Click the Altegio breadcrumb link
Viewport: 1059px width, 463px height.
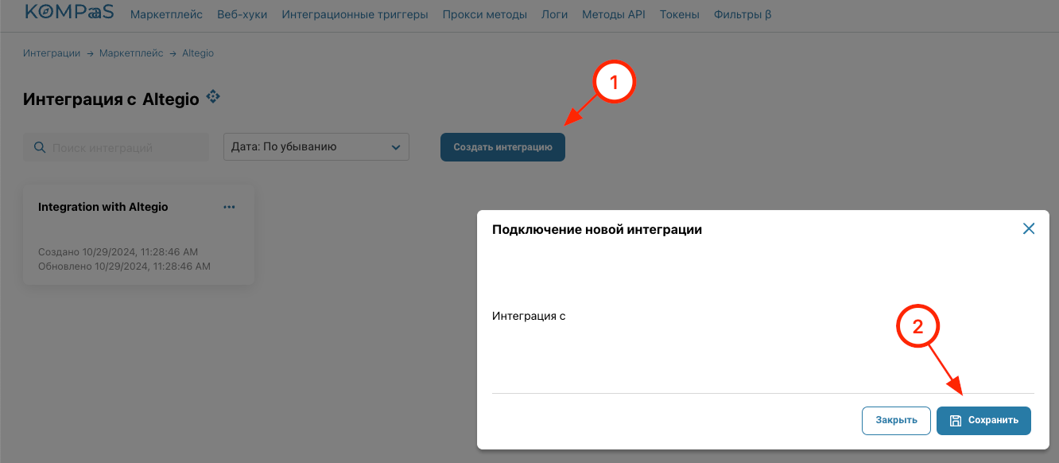198,53
